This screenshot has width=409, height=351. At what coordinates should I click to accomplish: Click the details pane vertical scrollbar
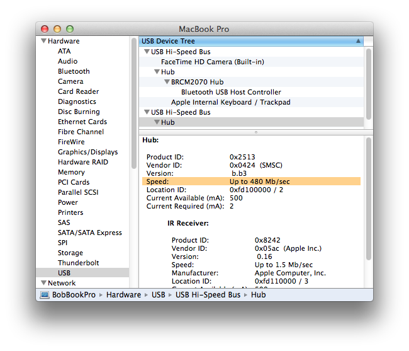(368, 199)
